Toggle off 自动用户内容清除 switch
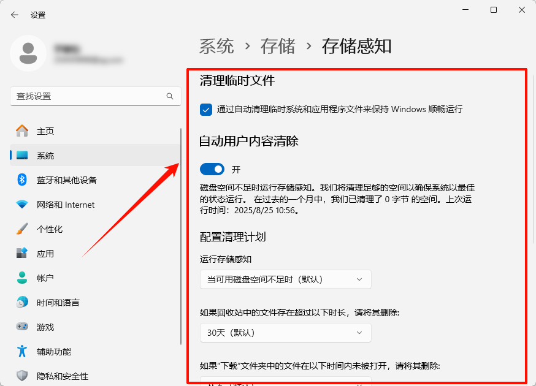536x386 pixels. click(x=212, y=169)
